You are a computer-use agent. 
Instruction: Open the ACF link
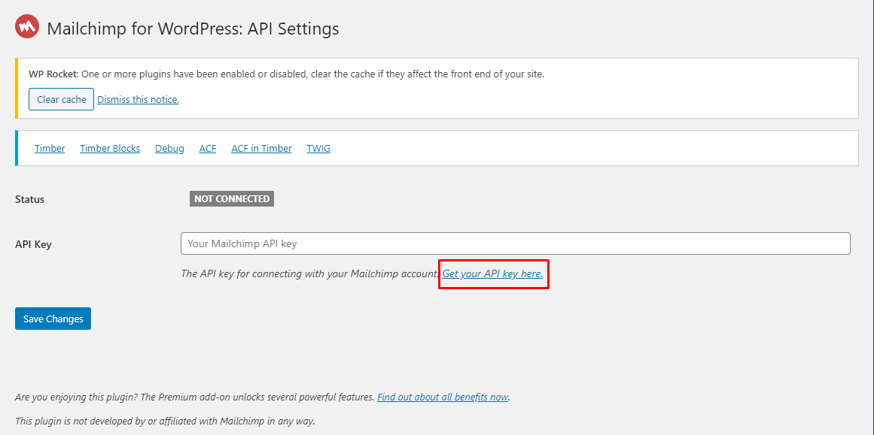(x=207, y=149)
